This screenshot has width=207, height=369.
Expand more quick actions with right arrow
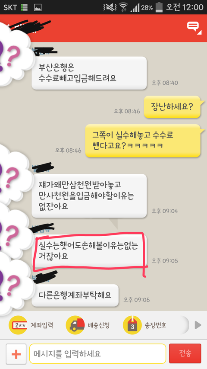coord(198,325)
